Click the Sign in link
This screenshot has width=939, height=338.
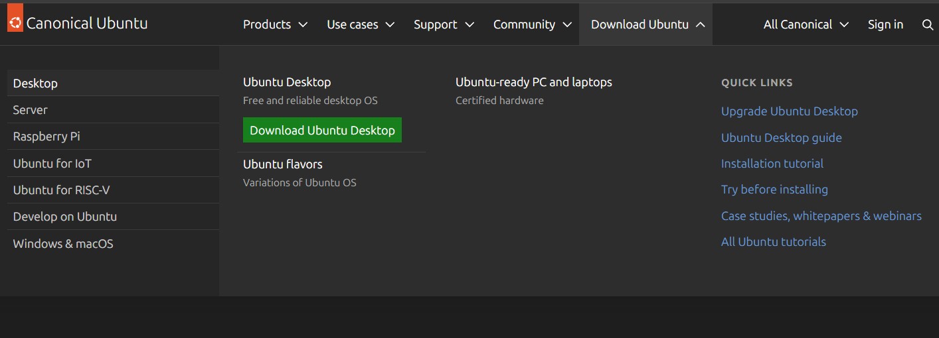(885, 25)
